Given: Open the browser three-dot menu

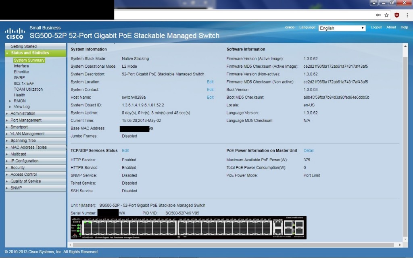Looking at the screenshot, I should click(x=407, y=15).
